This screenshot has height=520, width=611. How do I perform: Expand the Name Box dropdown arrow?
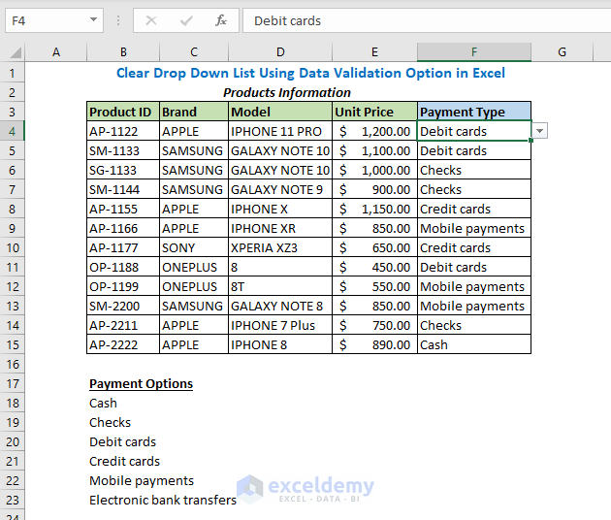click(x=93, y=19)
